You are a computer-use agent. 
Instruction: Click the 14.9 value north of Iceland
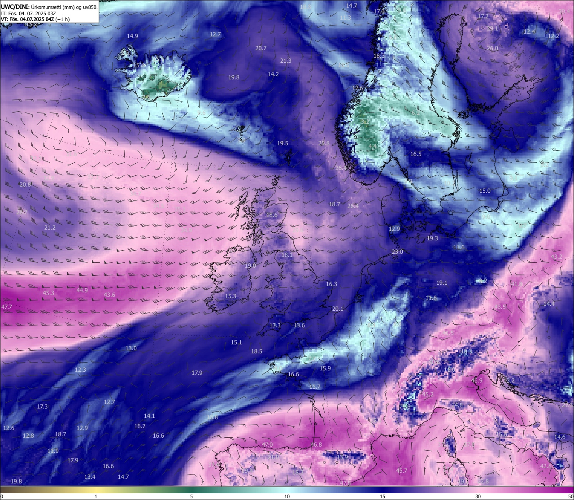pyautogui.click(x=132, y=36)
